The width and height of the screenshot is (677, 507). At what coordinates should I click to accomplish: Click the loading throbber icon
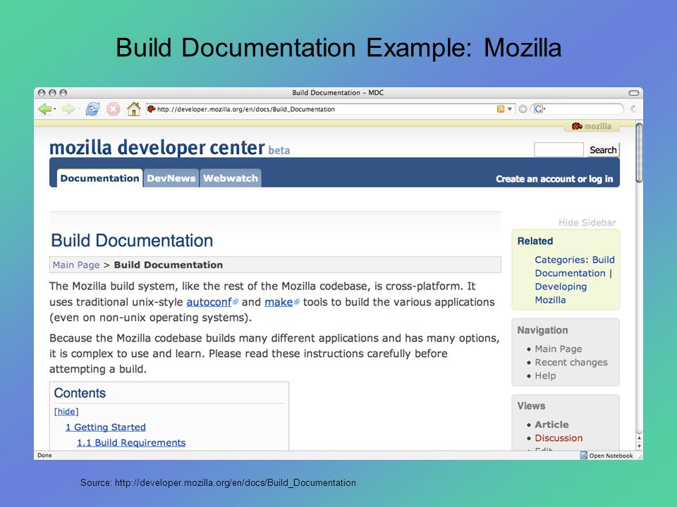pos(633,109)
